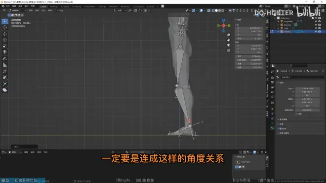Collapse the Transform panel in bone properties
The width and height of the screenshot is (326, 183).
[278, 83]
